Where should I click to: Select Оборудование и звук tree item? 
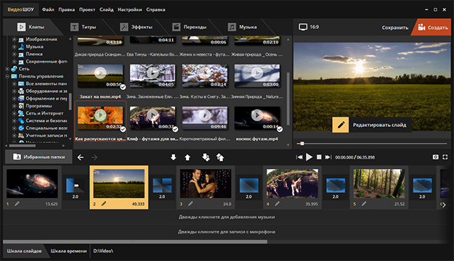[43, 91]
